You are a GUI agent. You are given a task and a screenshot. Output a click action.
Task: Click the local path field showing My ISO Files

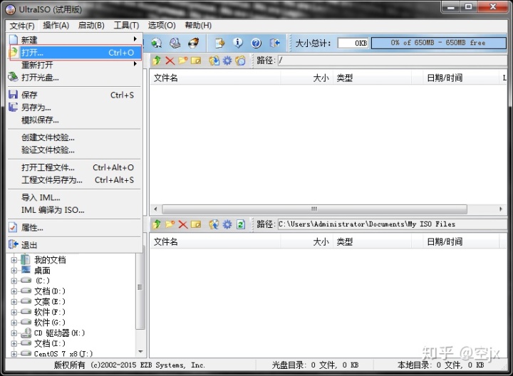[393, 224]
